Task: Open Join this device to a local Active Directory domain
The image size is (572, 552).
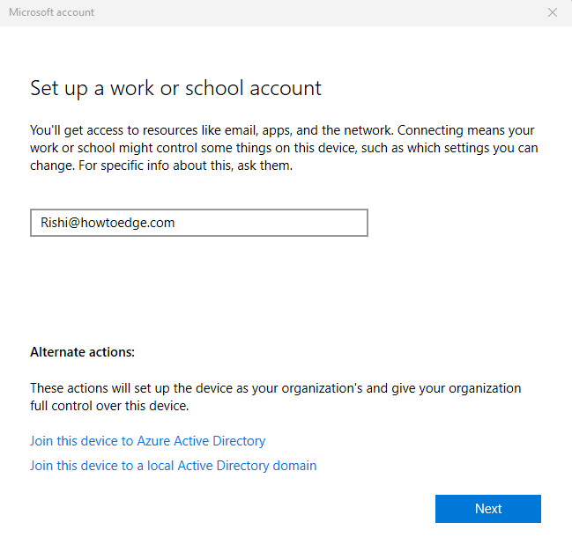Action: pyautogui.click(x=173, y=466)
